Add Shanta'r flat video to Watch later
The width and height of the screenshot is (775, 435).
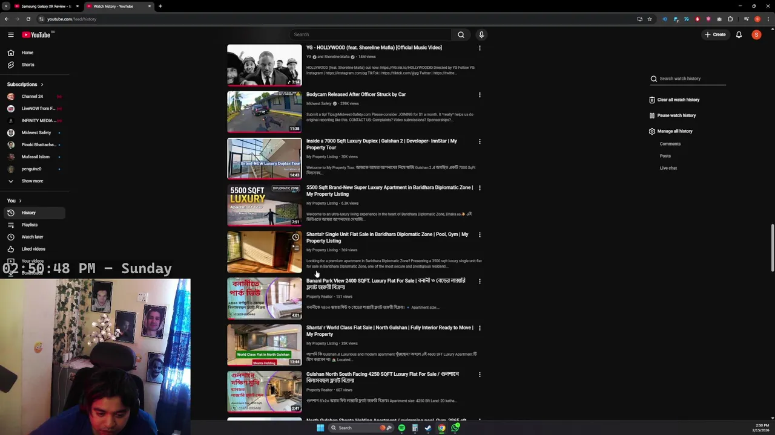pos(295,237)
